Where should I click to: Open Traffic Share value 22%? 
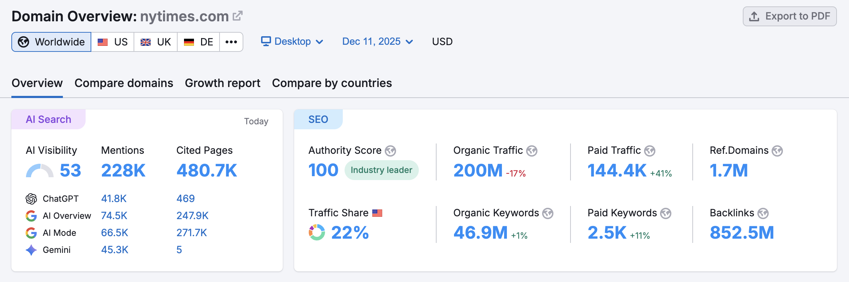point(350,233)
